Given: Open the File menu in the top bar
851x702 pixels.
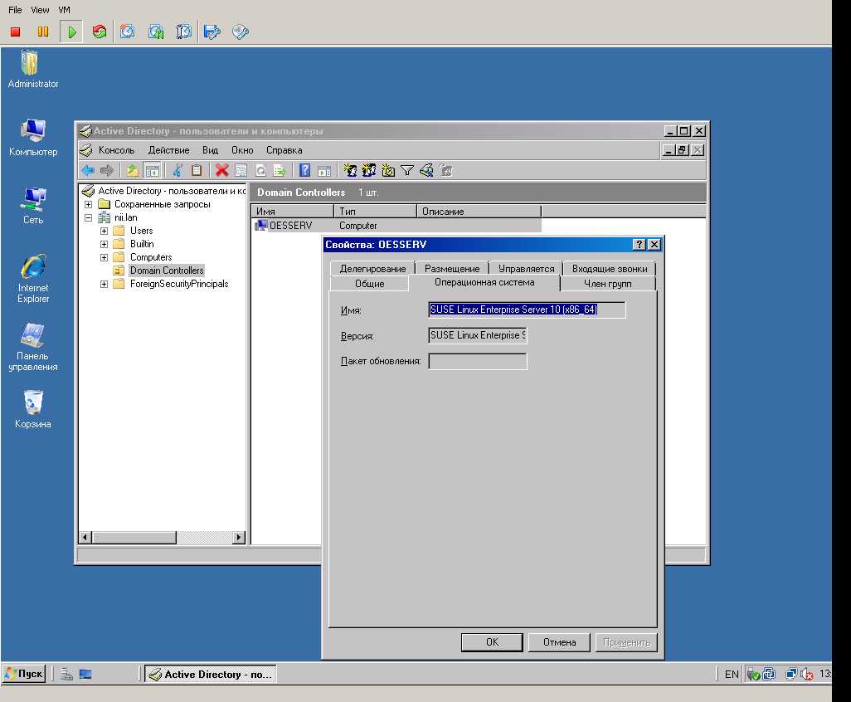Looking at the screenshot, I should 15,10.
